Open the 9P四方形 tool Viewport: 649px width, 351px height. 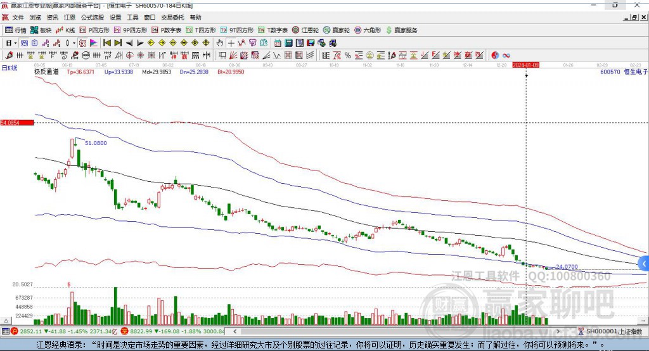[x=131, y=30]
